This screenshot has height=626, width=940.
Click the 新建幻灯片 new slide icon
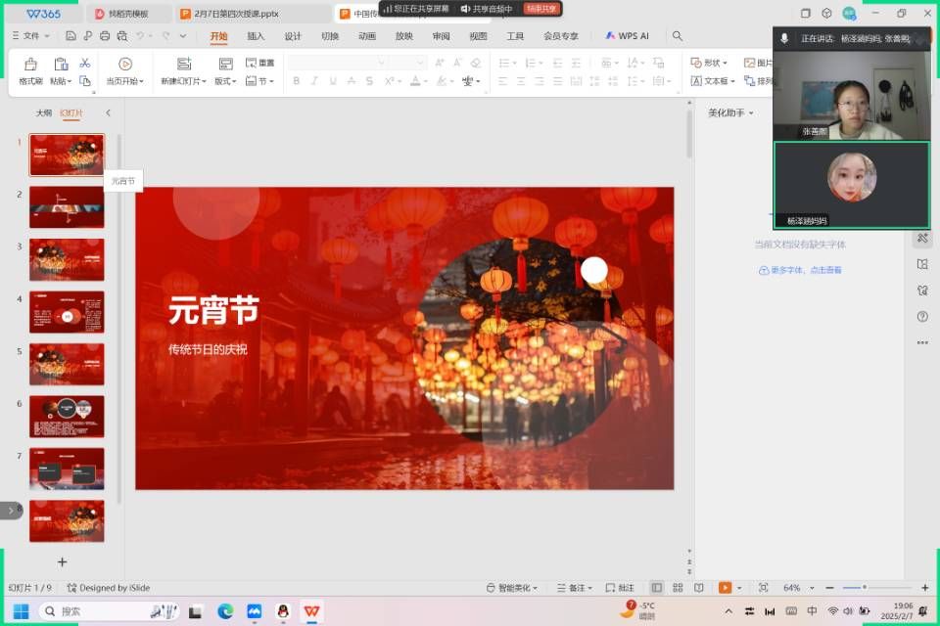[183, 65]
